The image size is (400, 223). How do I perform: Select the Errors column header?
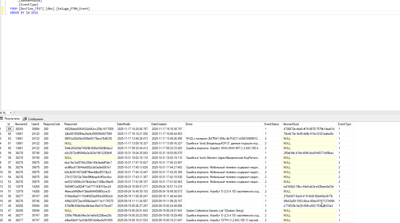(x=224, y=124)
